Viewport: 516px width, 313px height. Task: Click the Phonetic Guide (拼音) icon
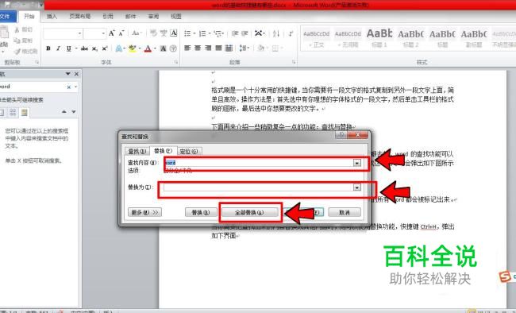pyautogui.click(x=164, y=33)
